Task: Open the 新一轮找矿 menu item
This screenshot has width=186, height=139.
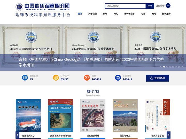Action: [129, 14]
